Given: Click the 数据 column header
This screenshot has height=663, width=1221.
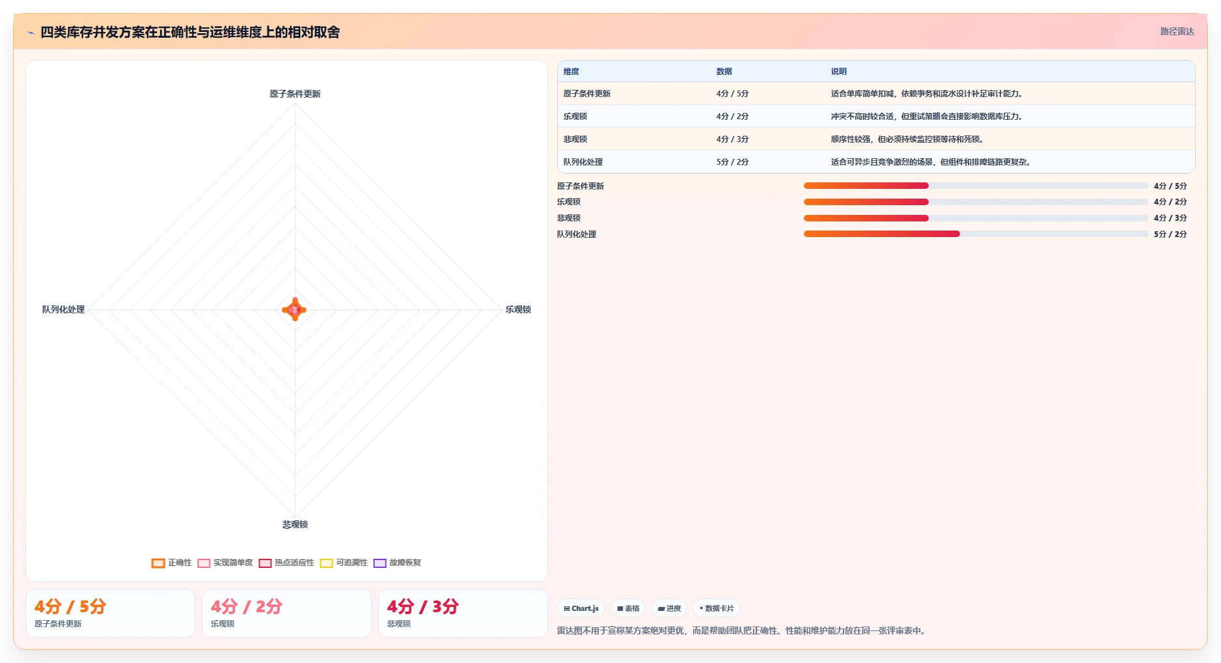Looking at the screenshot, I should click(724, 72).
